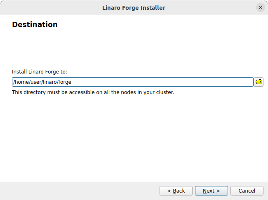Click the yellow folder icon beside path
Viewport: 268px width, 200px height.
click(x=259, y=82)
